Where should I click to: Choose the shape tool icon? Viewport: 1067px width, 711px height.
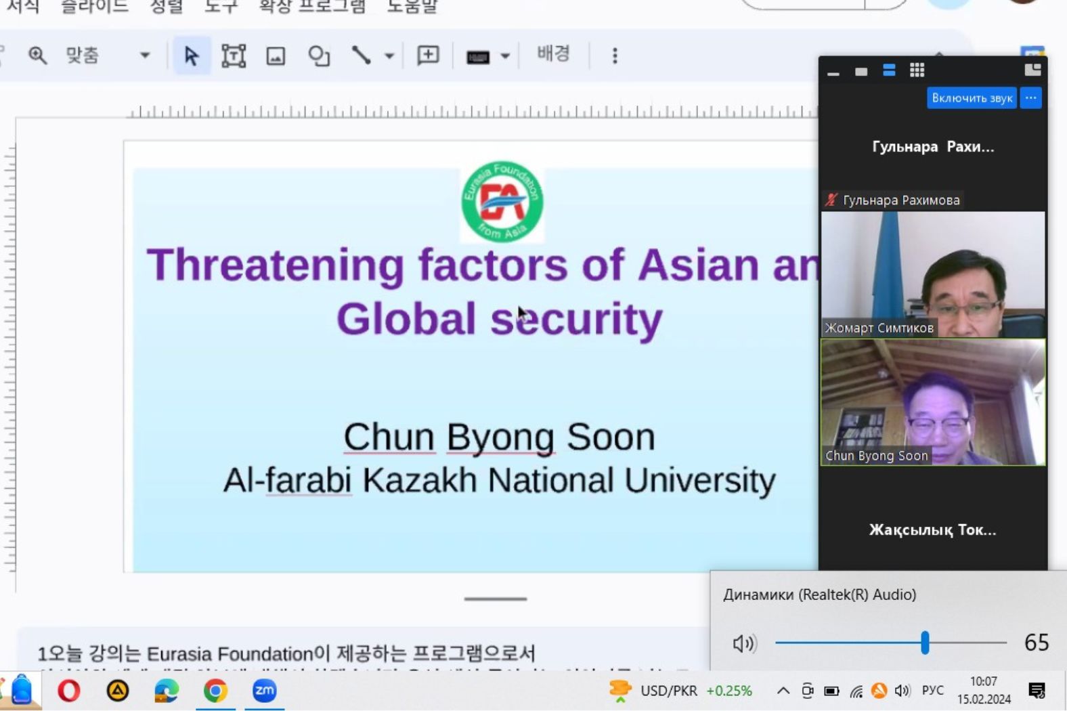click(318, 56)
